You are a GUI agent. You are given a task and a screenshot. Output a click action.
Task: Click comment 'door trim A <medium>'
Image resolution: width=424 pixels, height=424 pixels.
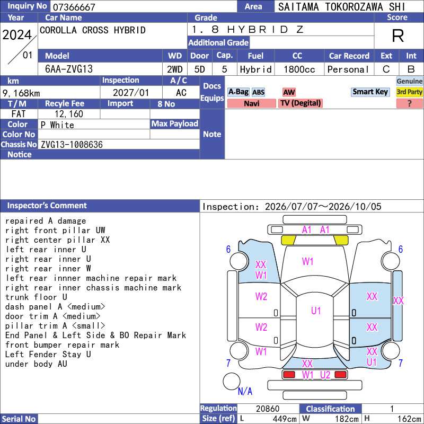point(52,316)
